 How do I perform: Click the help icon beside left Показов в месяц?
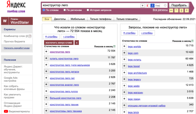click(x=114, y=46)
